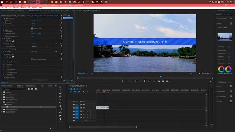Reset the Position parameter
Image resolution: width=235 pixels, height=132 pixels.
tap(61, 21)
